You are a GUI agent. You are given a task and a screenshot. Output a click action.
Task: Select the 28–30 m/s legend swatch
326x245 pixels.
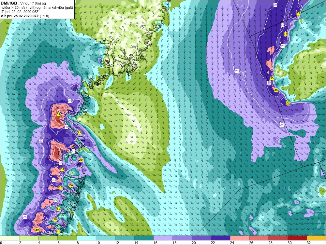278,238
